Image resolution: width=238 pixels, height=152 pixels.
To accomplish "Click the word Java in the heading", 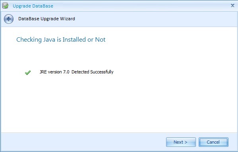I will tap(49, 40).
